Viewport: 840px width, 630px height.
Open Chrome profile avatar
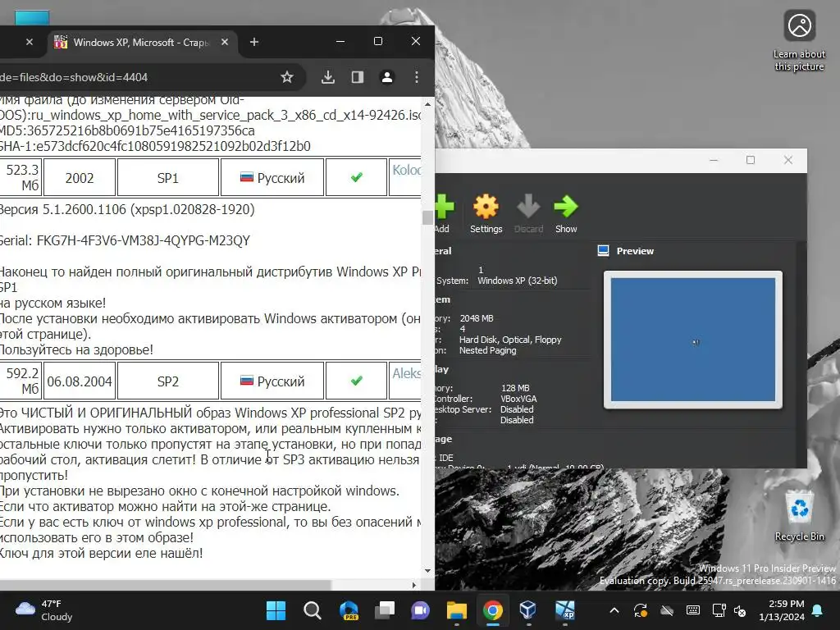387,77
